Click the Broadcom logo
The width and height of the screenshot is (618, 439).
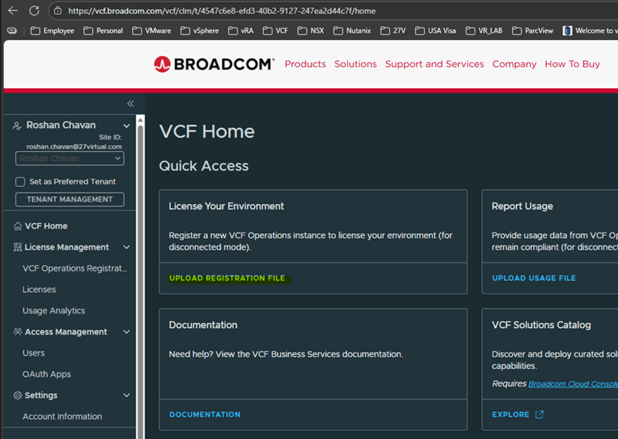(x=214, y=64)
